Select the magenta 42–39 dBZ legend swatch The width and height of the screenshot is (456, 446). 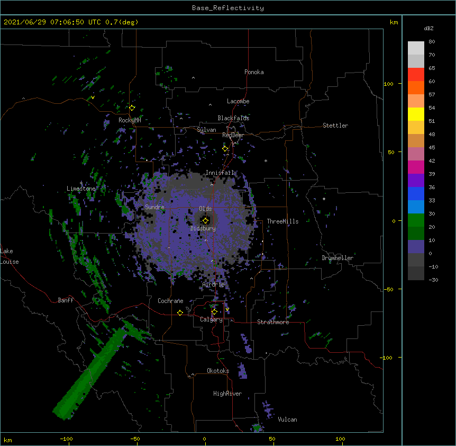coord(416,167)
